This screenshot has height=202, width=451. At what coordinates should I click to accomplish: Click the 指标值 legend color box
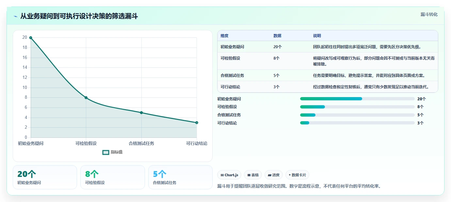[x=106, y=152]
